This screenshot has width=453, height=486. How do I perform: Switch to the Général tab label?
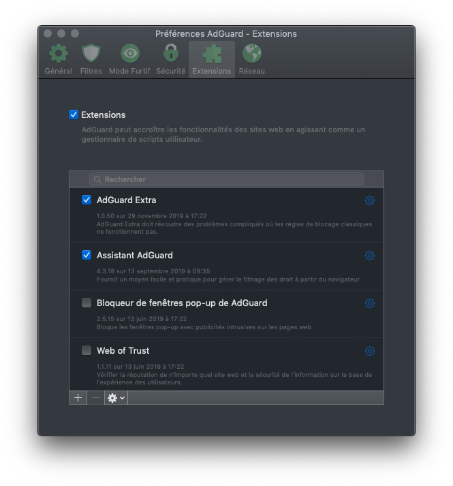(x=59, y=71)
